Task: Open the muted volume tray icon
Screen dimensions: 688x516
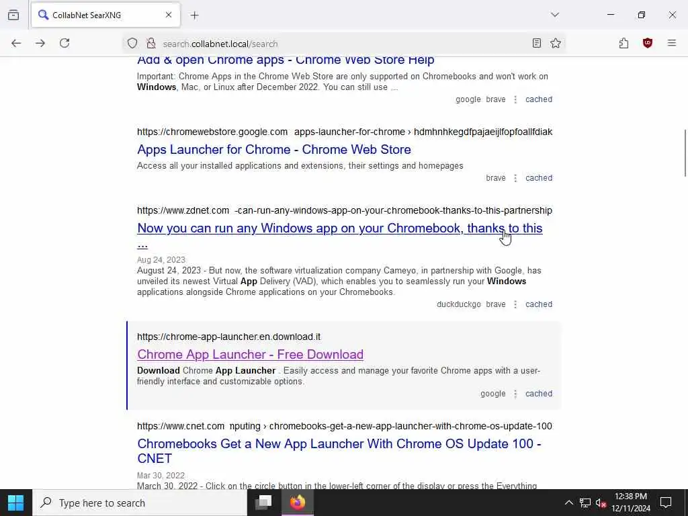Action: [601, 503]
